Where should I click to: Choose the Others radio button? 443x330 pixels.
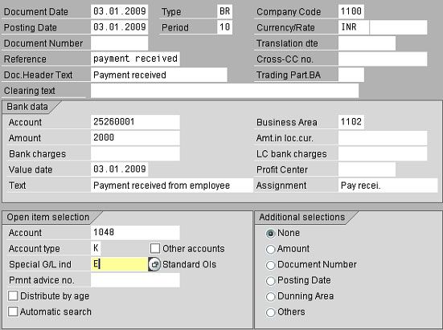pyautogui.click(x=270, y=312)
